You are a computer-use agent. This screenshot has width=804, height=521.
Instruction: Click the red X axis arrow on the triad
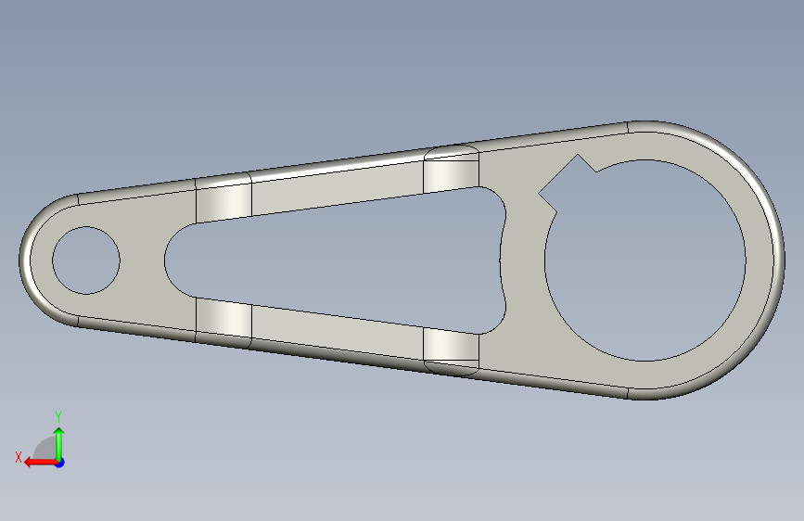41,463
